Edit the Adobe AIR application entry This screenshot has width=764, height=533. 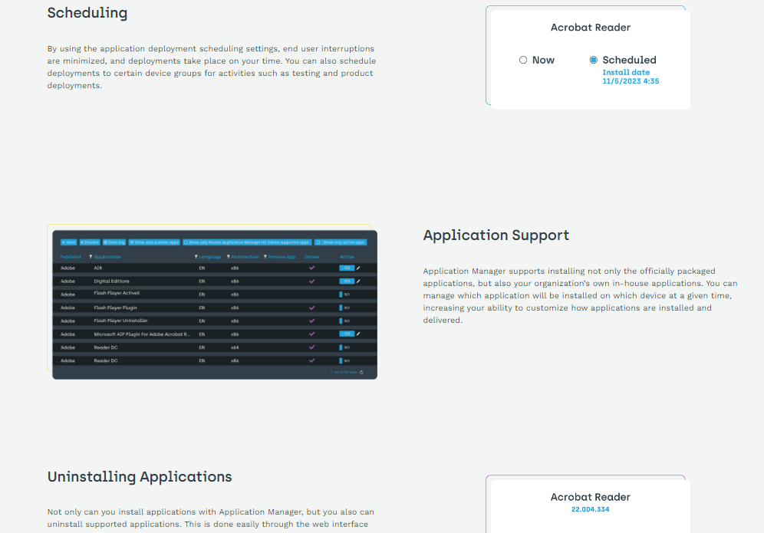click(357, 268)
